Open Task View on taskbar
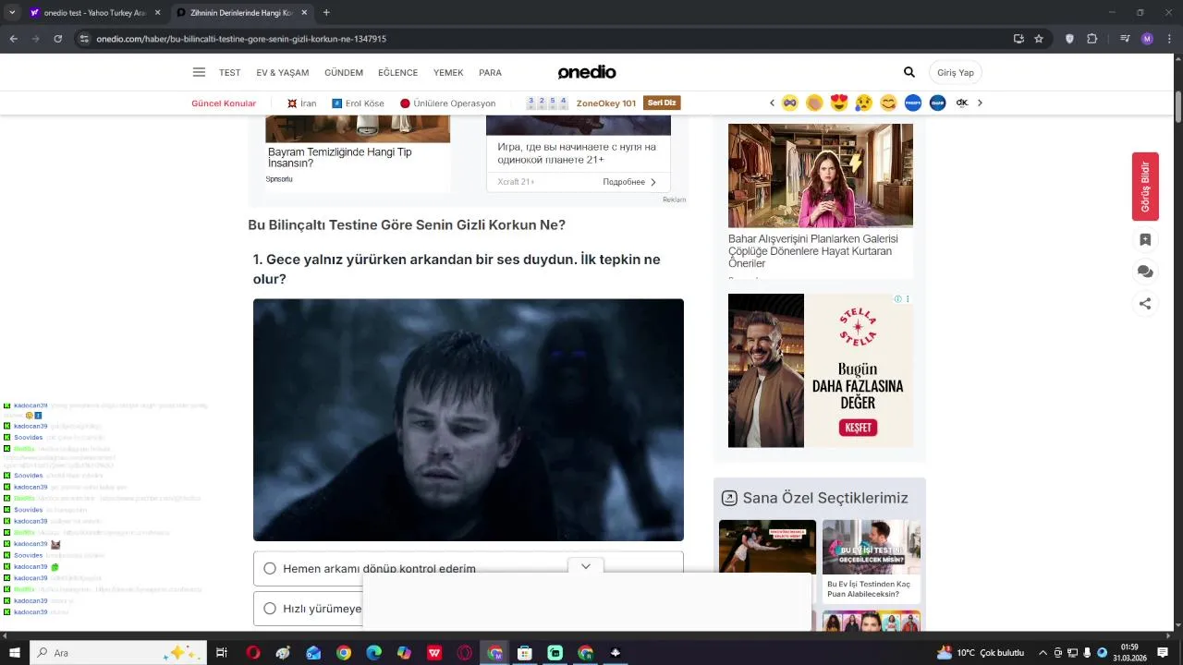Viewport: 1183px width, 665px height. [x=222, y=653]
